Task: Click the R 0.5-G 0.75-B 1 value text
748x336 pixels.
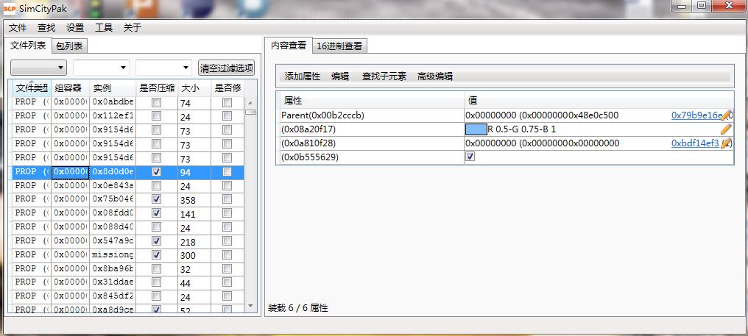Action: tap(521, 129)
